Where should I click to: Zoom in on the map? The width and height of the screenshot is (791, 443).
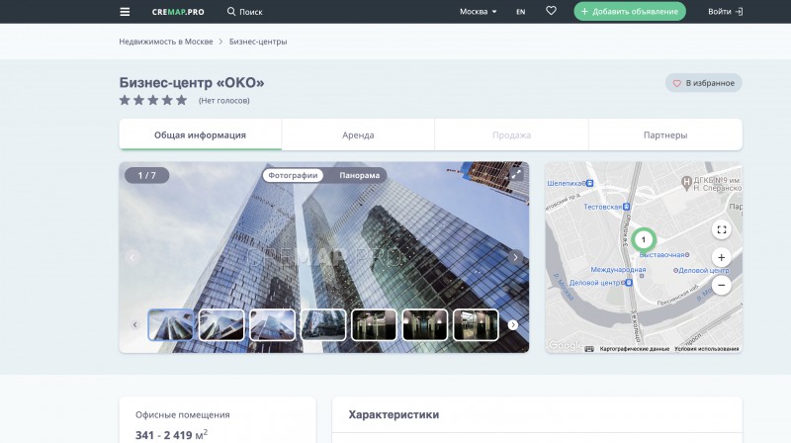point(722,257)
